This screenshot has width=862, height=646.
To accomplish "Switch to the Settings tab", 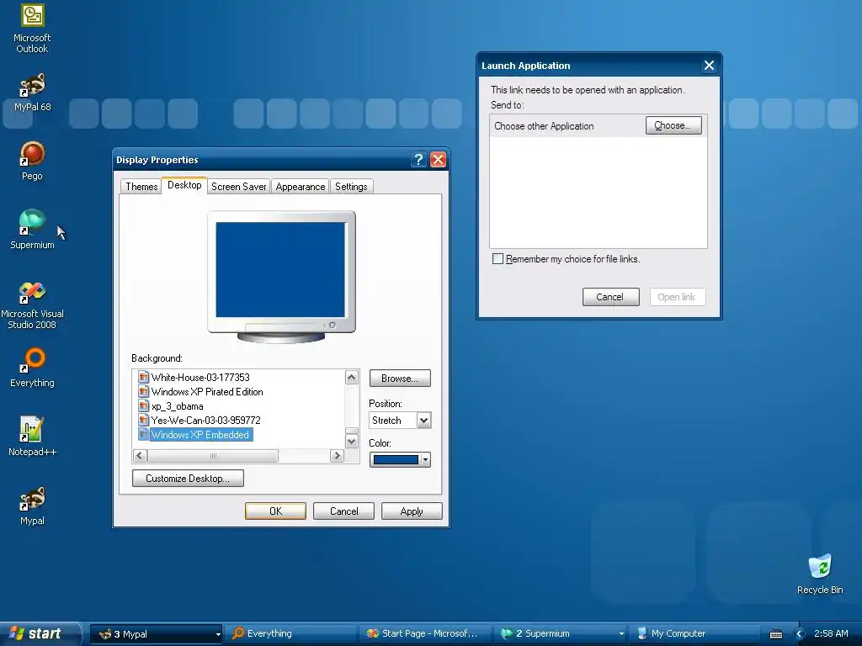I will [351, 187].
